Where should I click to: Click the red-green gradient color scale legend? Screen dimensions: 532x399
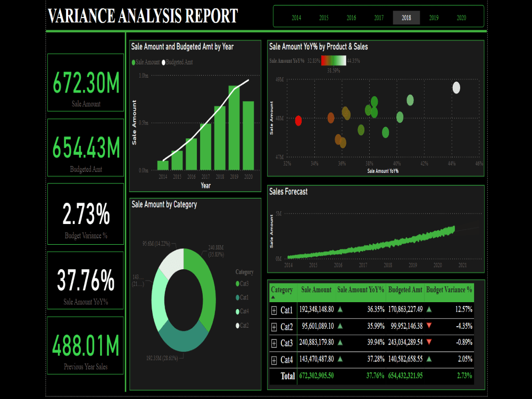pos(335,60)
